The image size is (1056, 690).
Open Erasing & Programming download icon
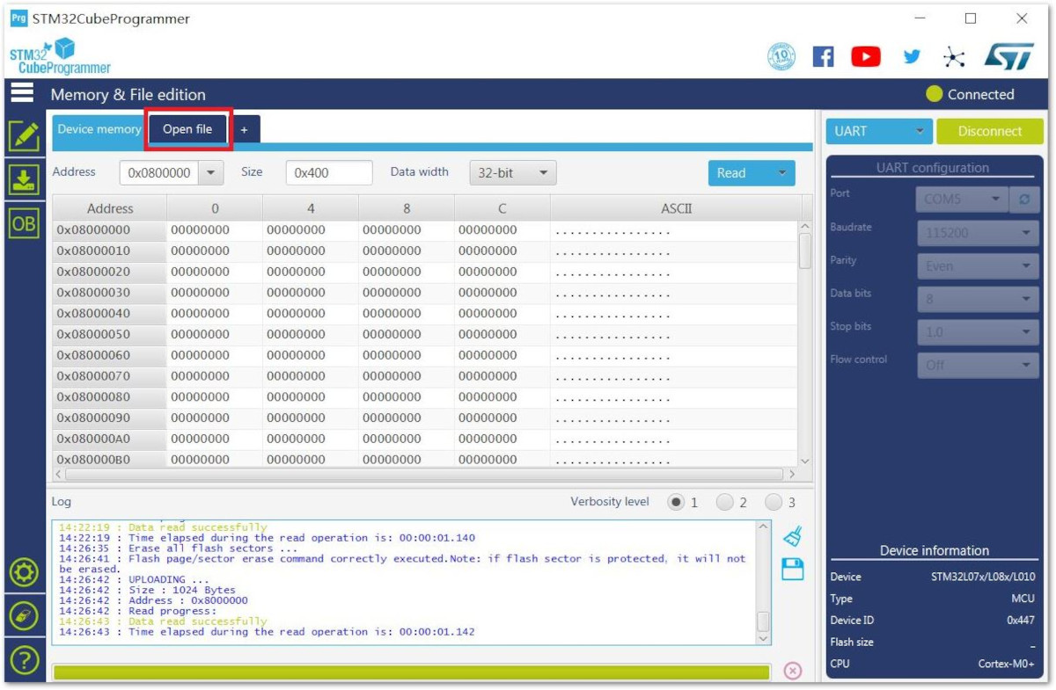pyautogui.click(x=24, y=179)
